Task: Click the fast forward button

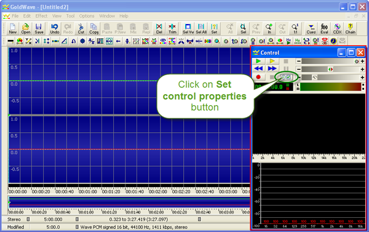Action: pos(272,69)
